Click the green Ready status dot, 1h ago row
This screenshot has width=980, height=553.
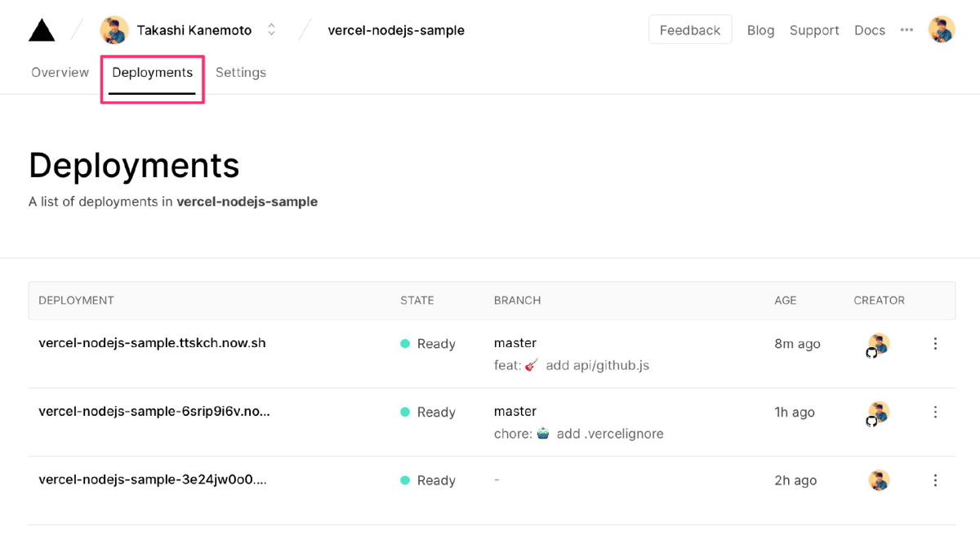[405, 413]
